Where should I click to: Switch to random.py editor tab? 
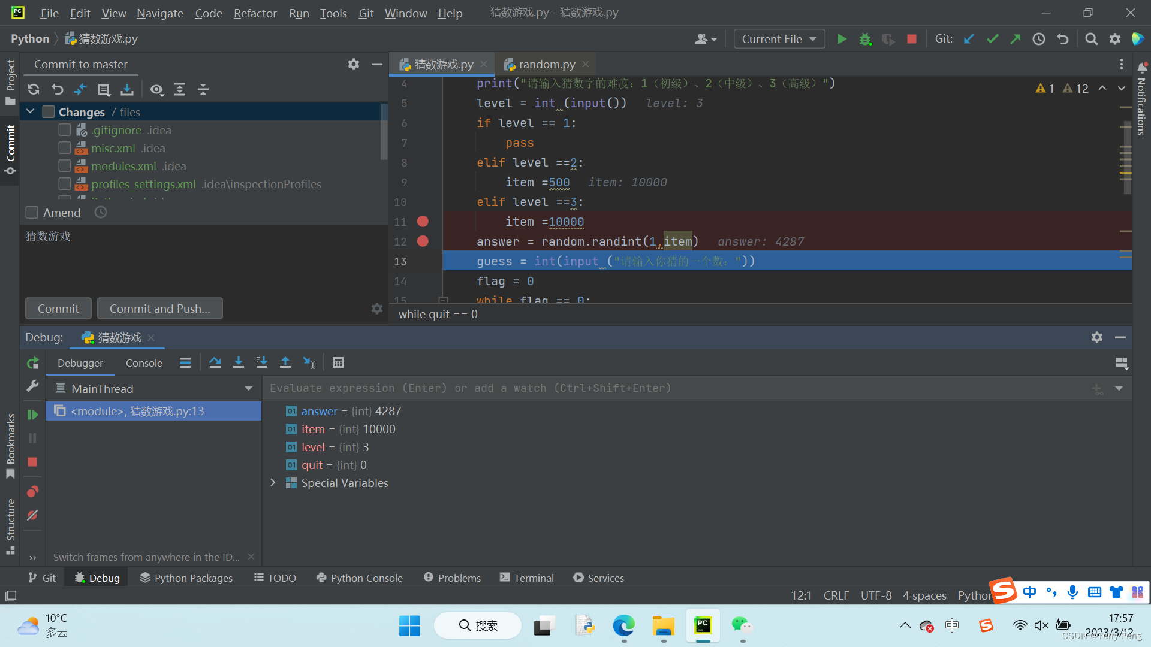point(547,64)
